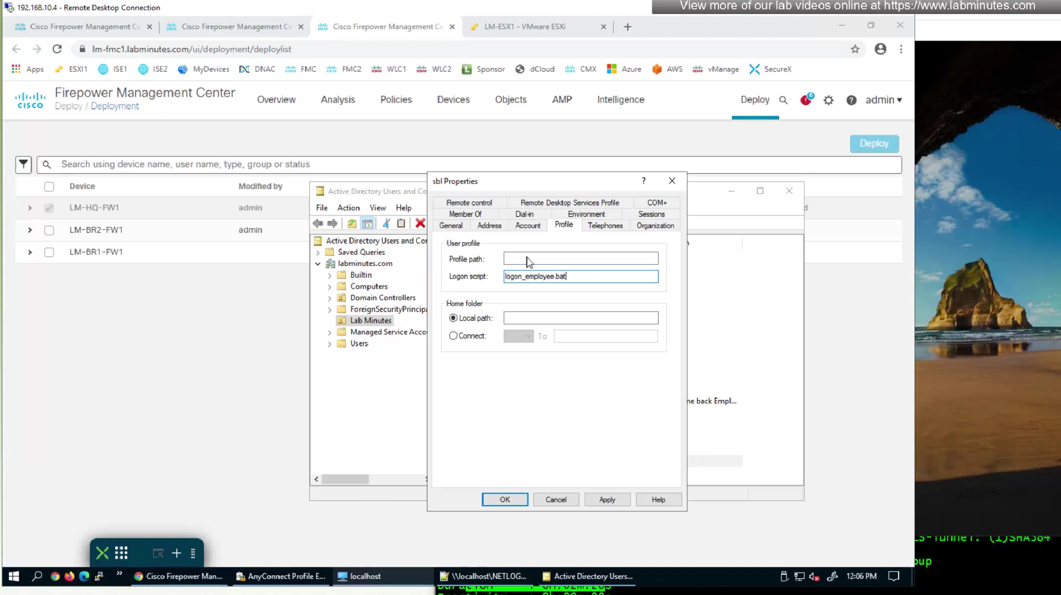Open Windows Start menu
Screen dimensions: 1061x595
[14, 576]
